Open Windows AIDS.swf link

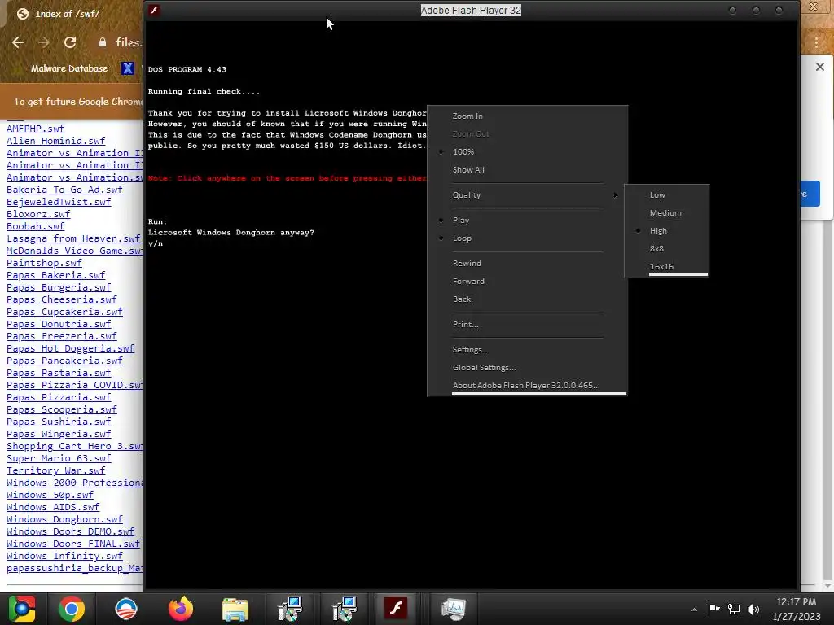click(53, 507)
